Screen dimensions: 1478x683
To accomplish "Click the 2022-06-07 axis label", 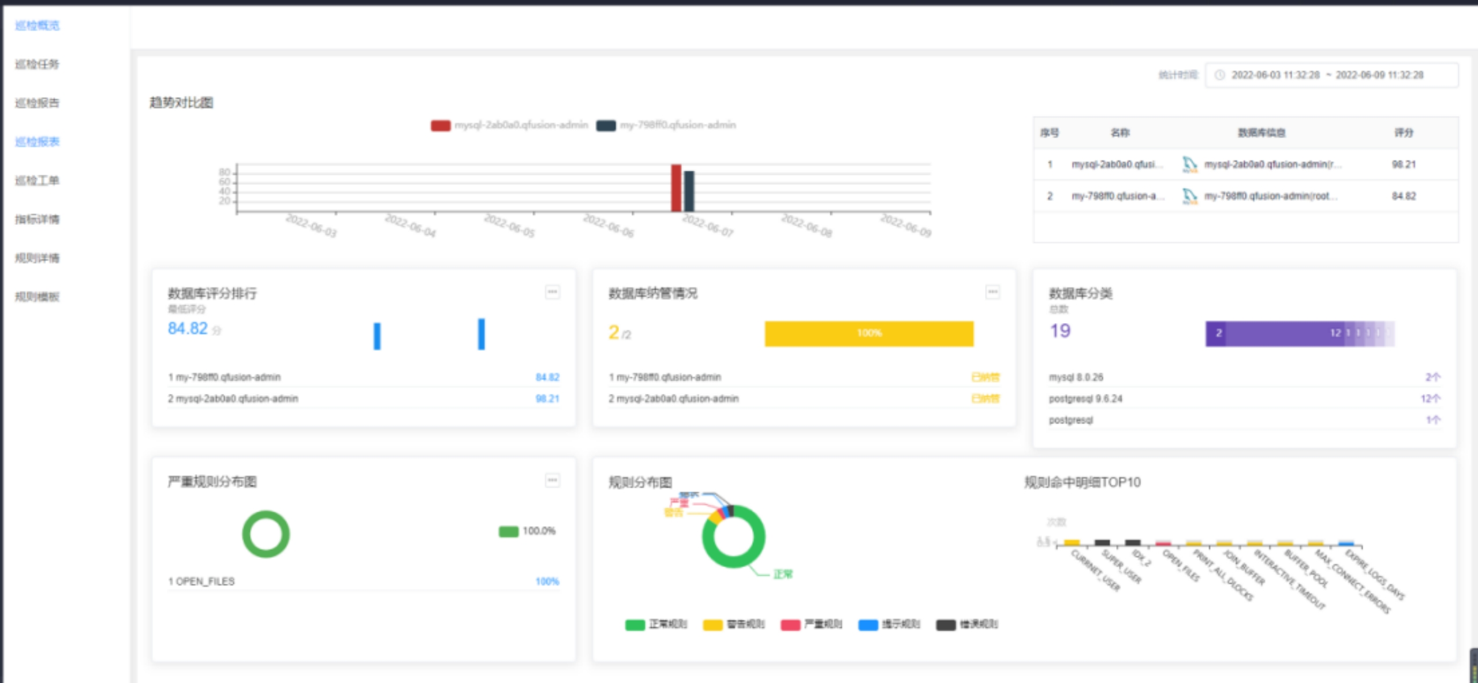I will (x=708, y=226).
